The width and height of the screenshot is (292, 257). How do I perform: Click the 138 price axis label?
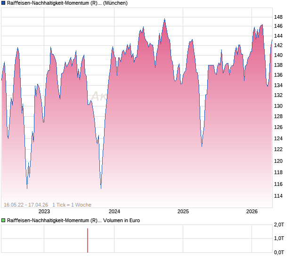click(x=278, y=65)
